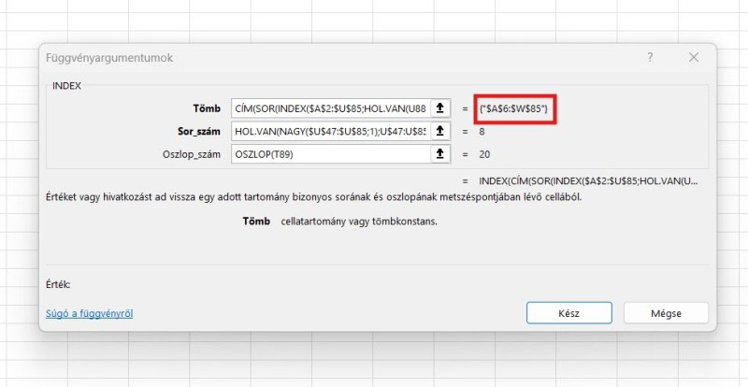
Task: Collapse dialog via Tömb range selector icon
Action: tap(440, 108)
